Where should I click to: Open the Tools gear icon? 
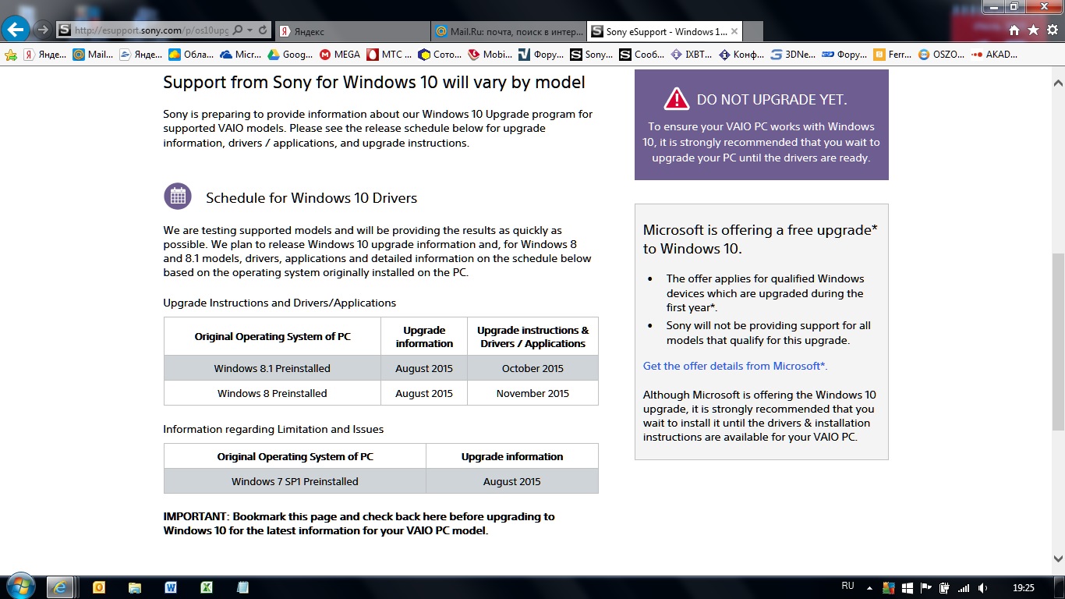[x=1052, y=30]
